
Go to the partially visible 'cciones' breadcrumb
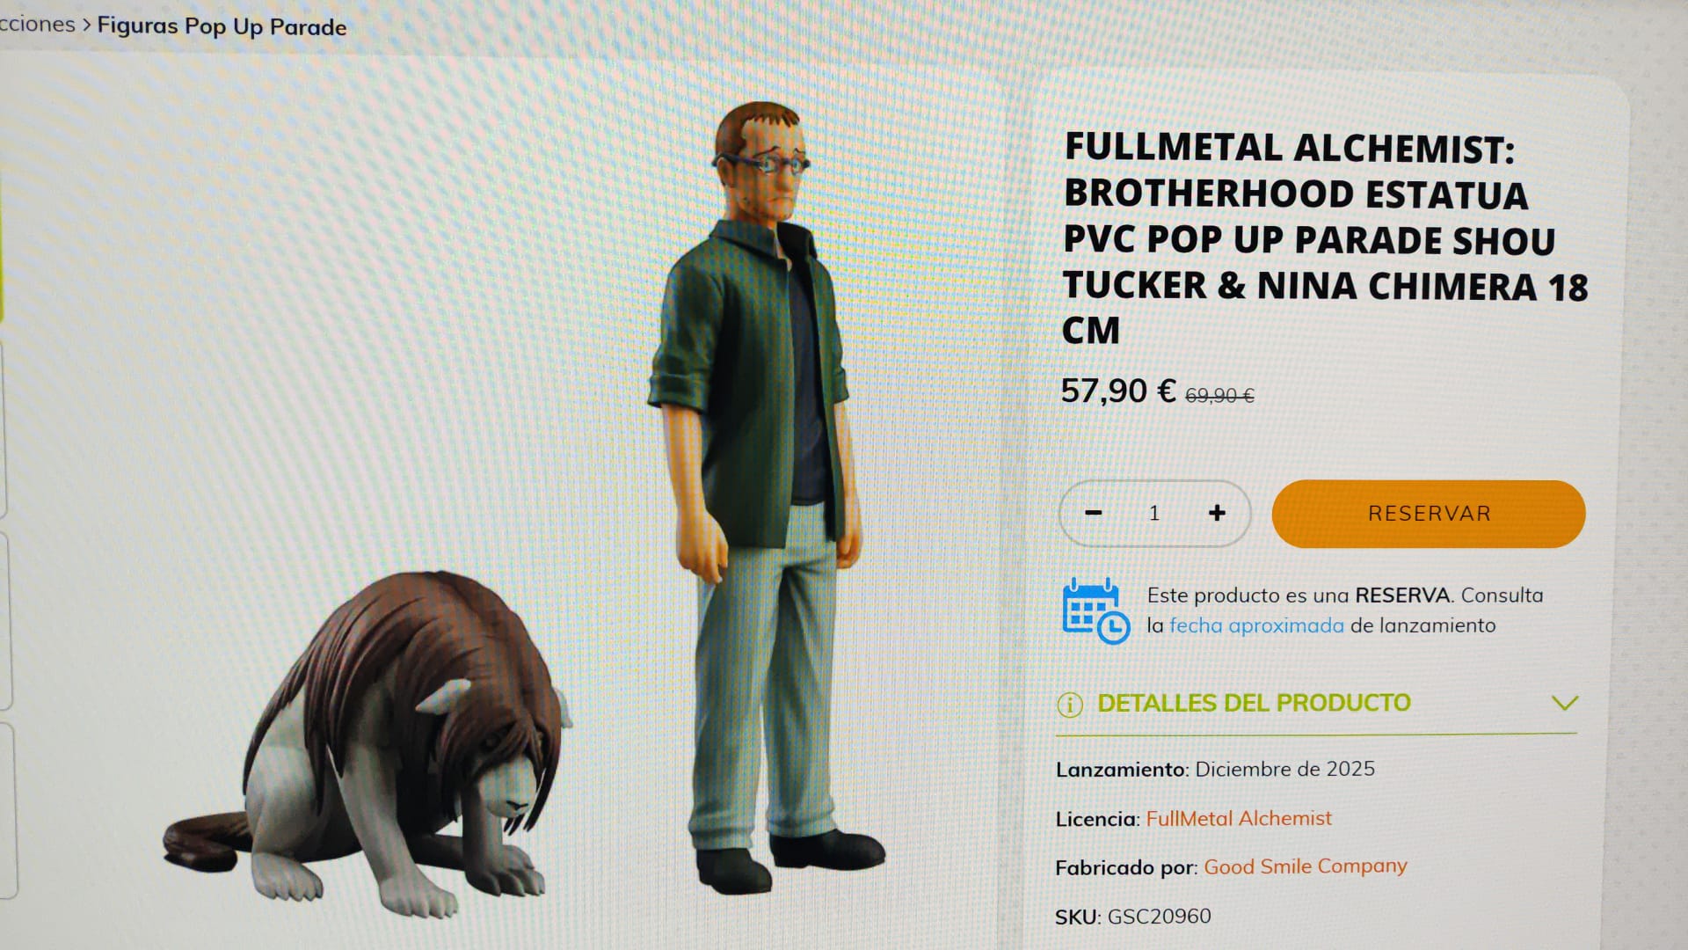pyautogui.click(x=37, y=24)
